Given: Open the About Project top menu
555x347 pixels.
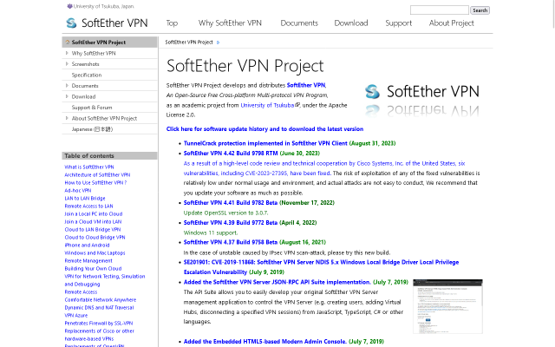Looking at the screenshot, I should point(451,23).
